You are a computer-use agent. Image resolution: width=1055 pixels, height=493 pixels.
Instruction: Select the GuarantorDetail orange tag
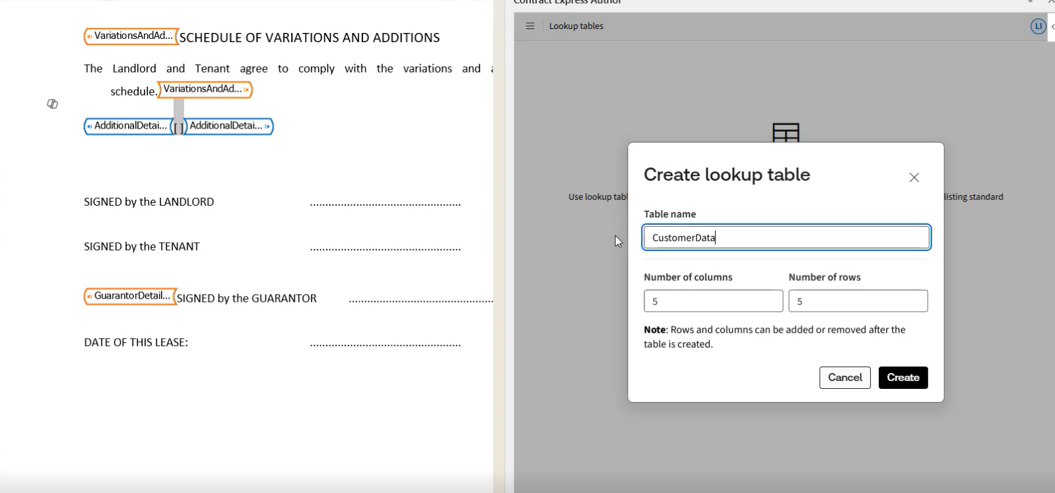tap(130, 296)
